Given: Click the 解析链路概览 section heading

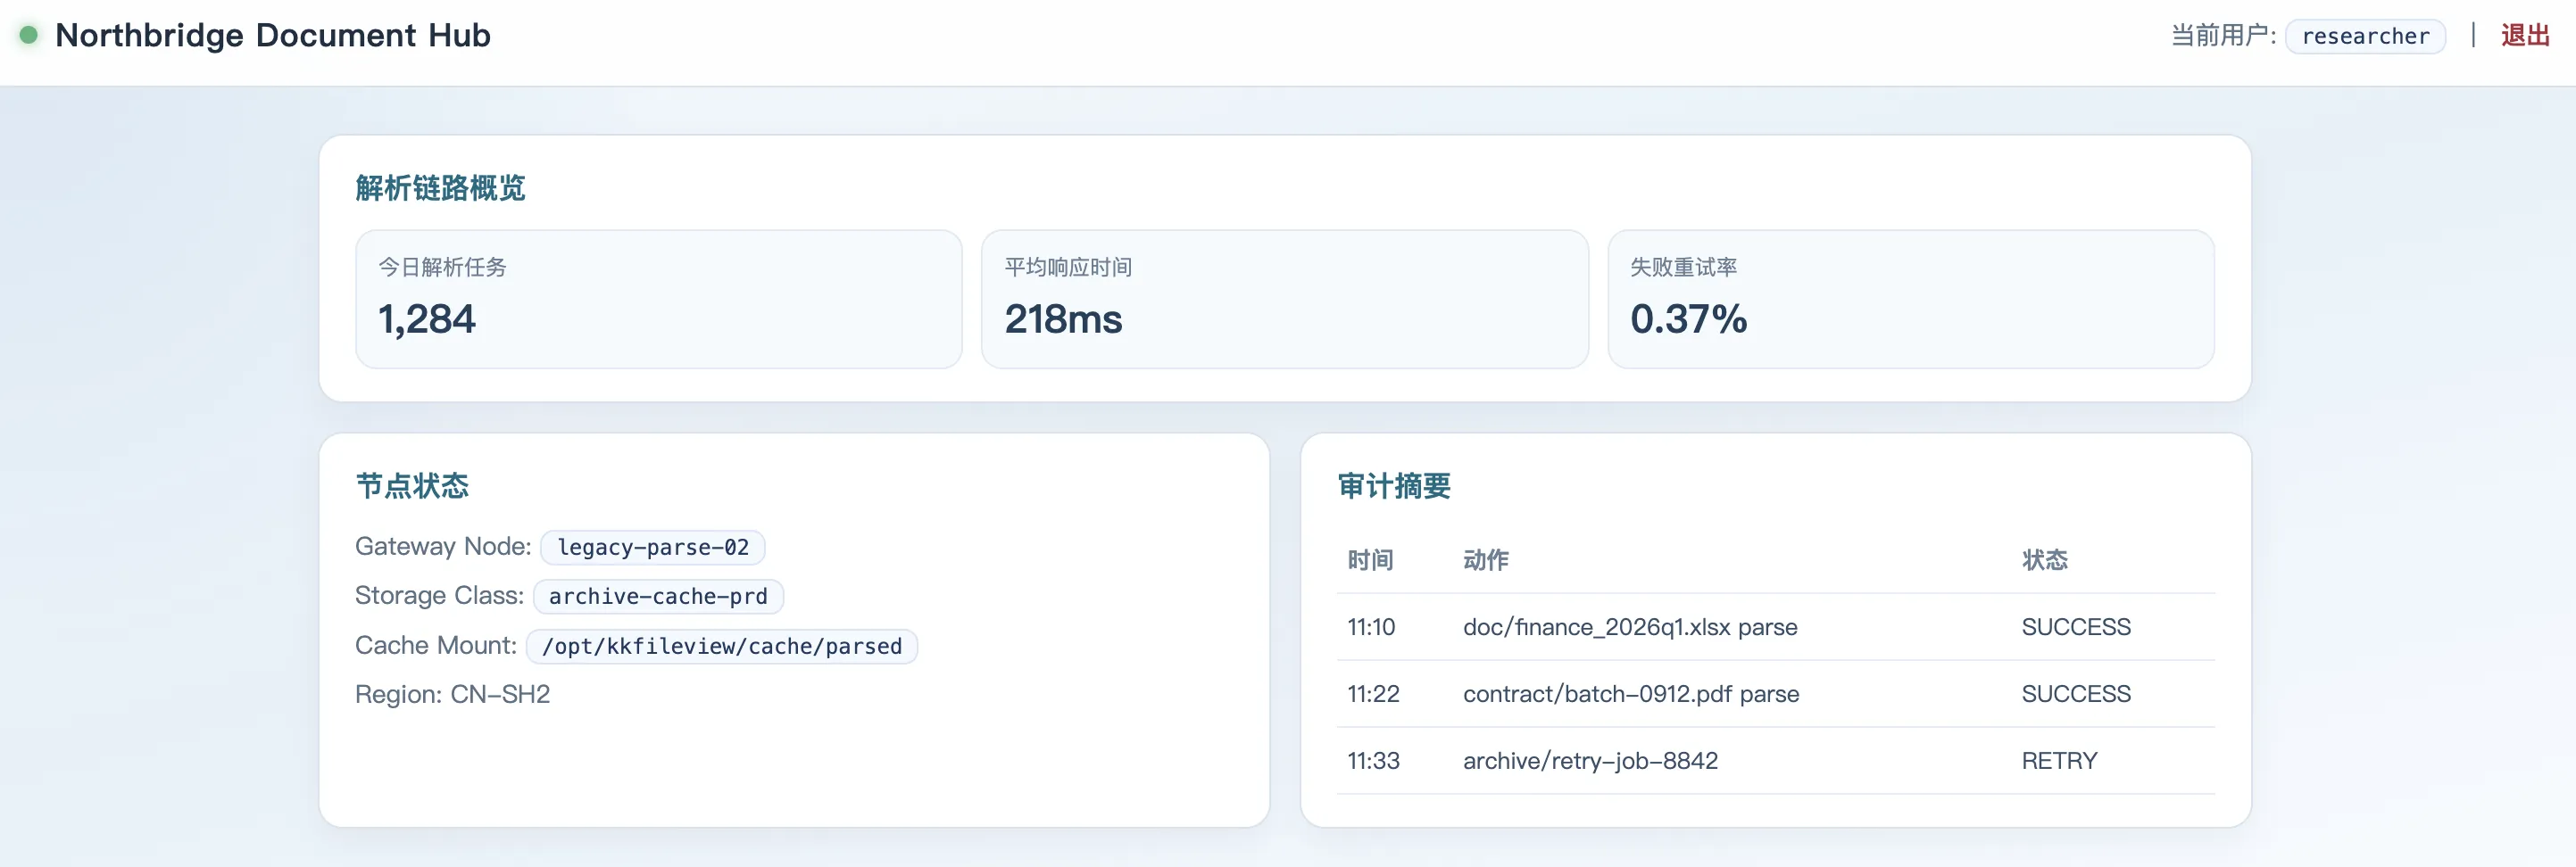Looking at the screenshot, I should coord(440,188).
